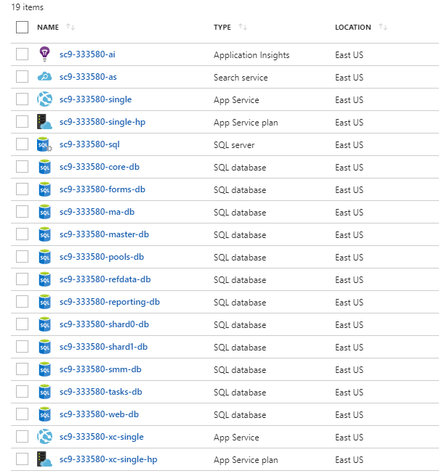Click the sc9-333580-single-hp App Service plan icon
This screenshot has height=476, width=439.
click(x=44, y=122)
